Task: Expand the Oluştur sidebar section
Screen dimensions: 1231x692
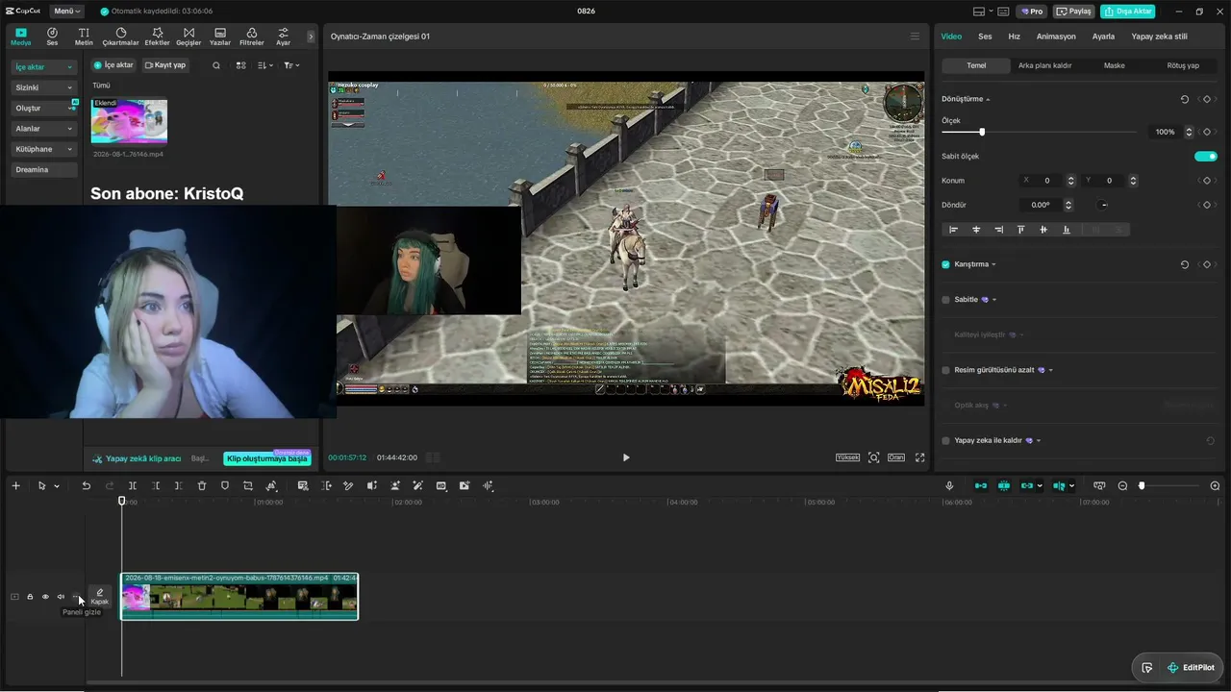Action: 44,108
